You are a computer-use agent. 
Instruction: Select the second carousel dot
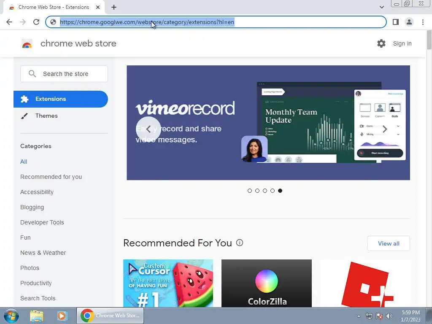coord(257,191)
